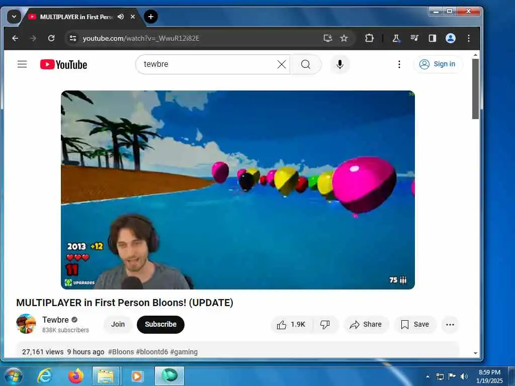Image resolution: width=515 pixels, height=386 pixels.
Task: Open a new tab with plus button
Action: [x=151, y=17]
